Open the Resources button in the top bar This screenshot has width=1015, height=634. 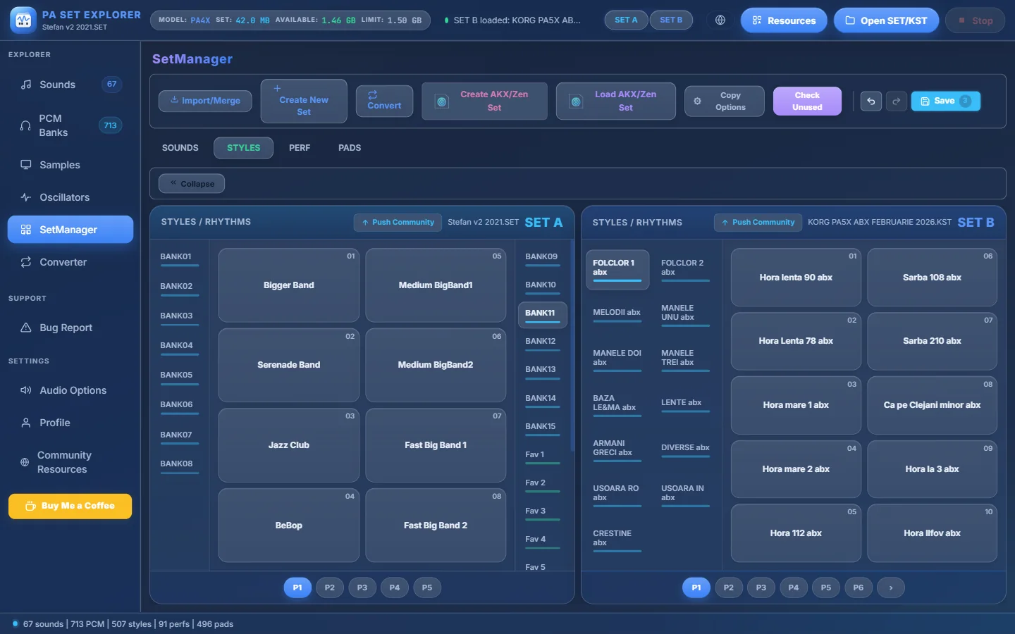point(784,20)
